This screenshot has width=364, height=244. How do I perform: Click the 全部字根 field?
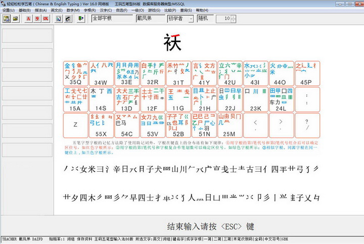(112, 19)
